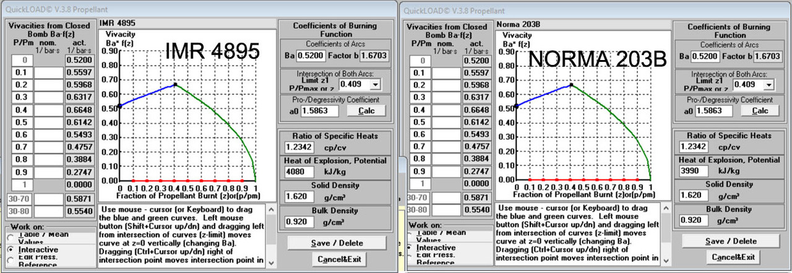Click nominal cell for P/Pm 0.3, Norma 203B window
The height and width of the screenshot is (273, 792).
pyautogui.click(x=445, y=98)
